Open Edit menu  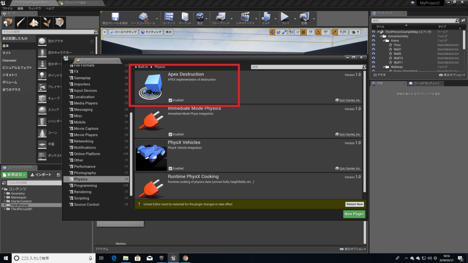pyautogui.click(x=20, y=8)
